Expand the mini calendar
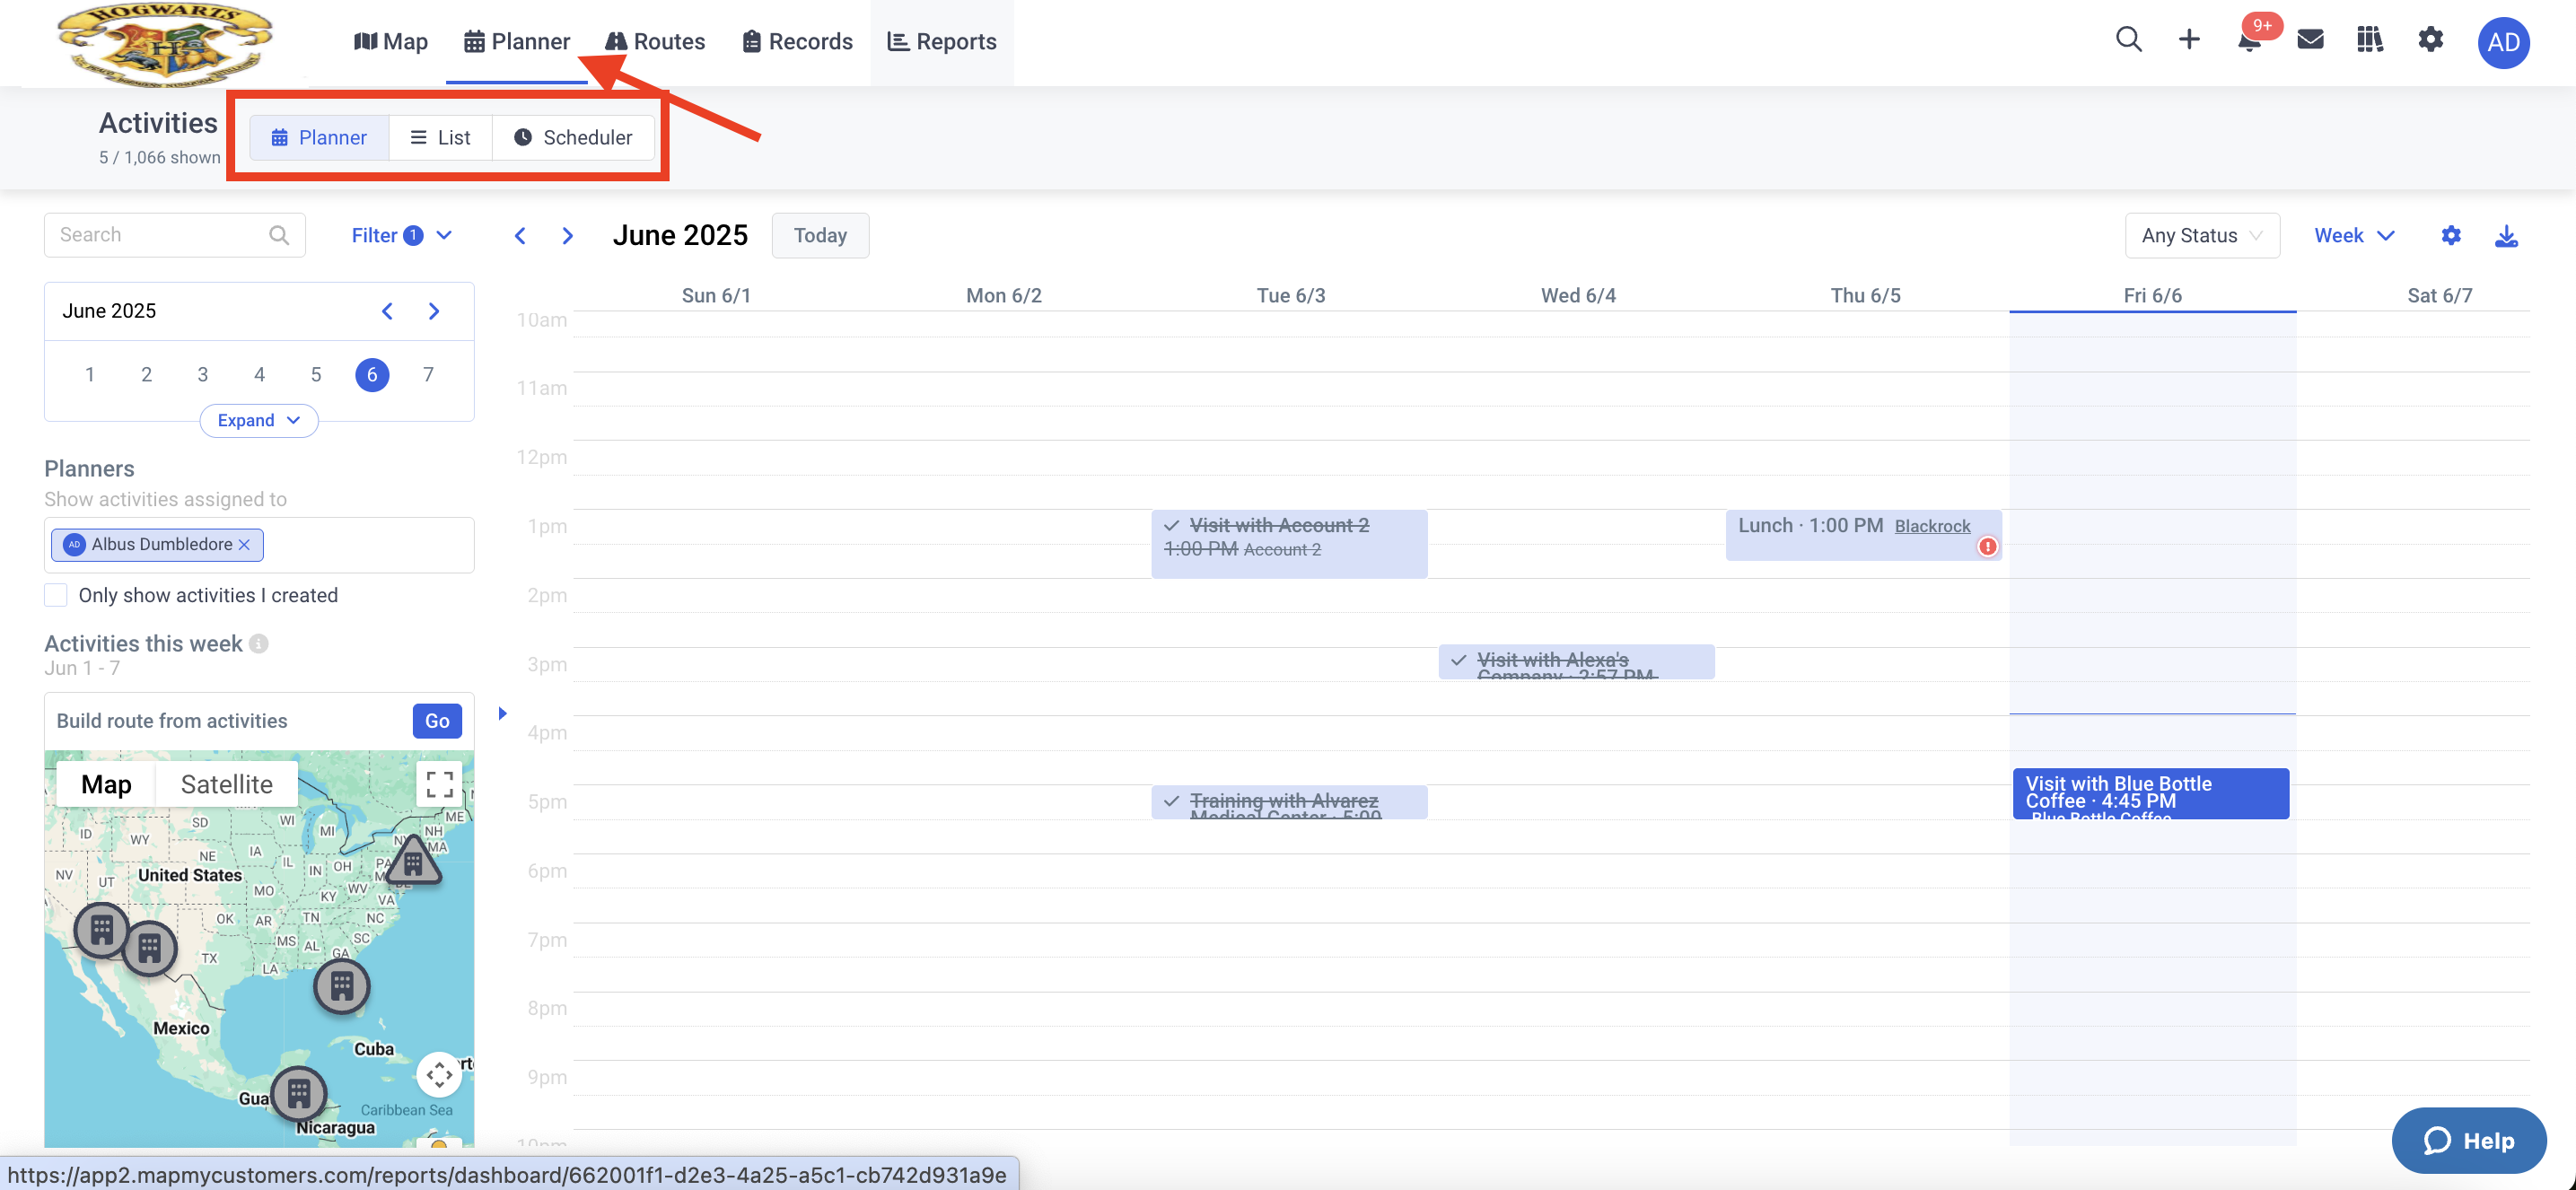Viewport: 2576px width, 1190px height. pos(259,421)
